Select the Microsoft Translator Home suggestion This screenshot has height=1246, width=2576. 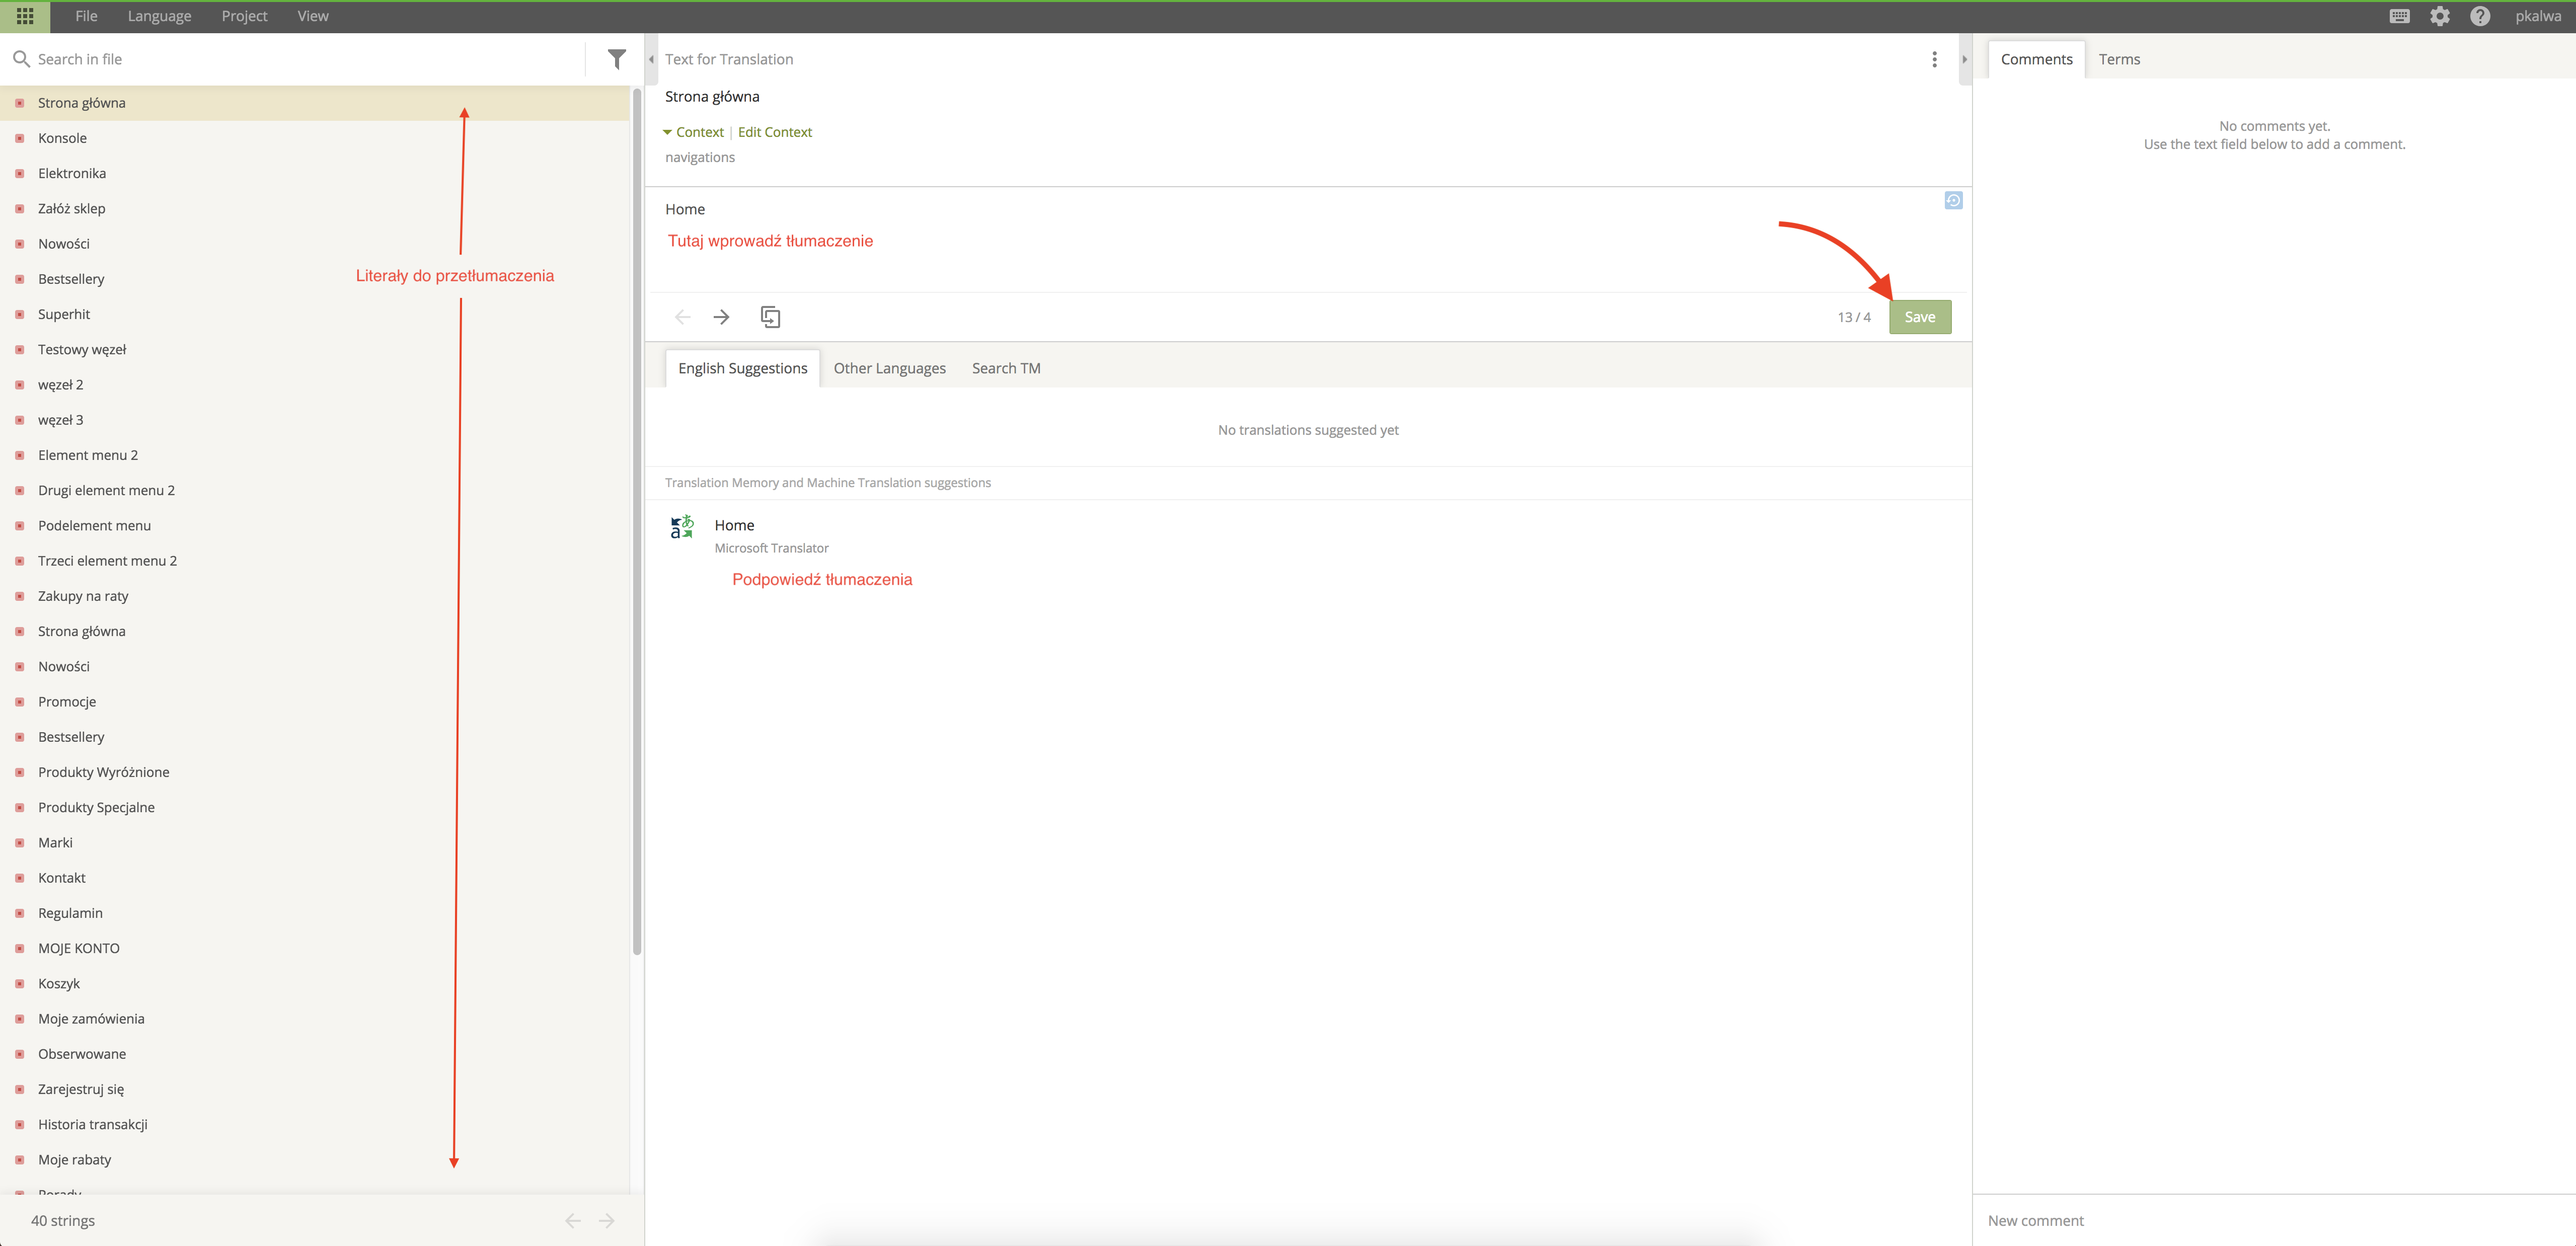pos(734,525)
